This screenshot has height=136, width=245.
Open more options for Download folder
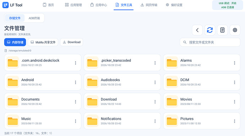point(155,102)
